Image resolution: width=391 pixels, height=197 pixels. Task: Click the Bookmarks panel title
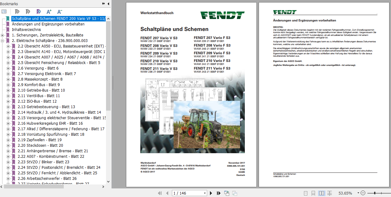coord(9,4)
